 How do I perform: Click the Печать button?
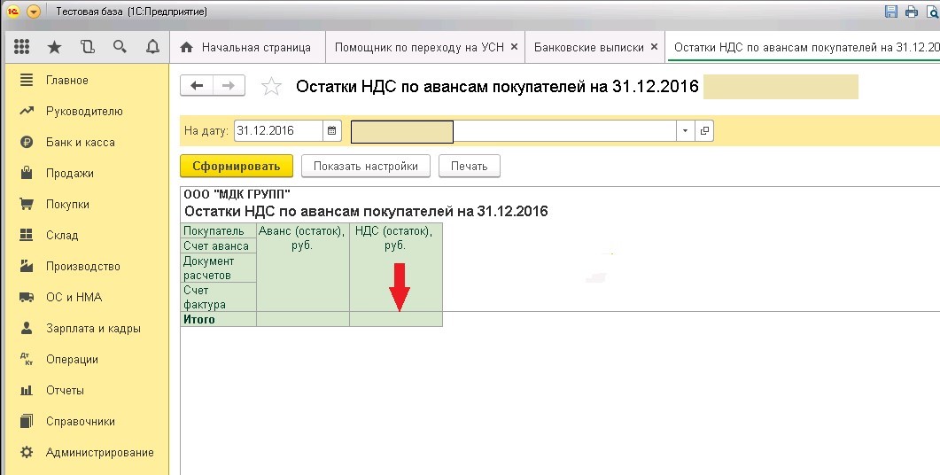[x=470, y=166]
